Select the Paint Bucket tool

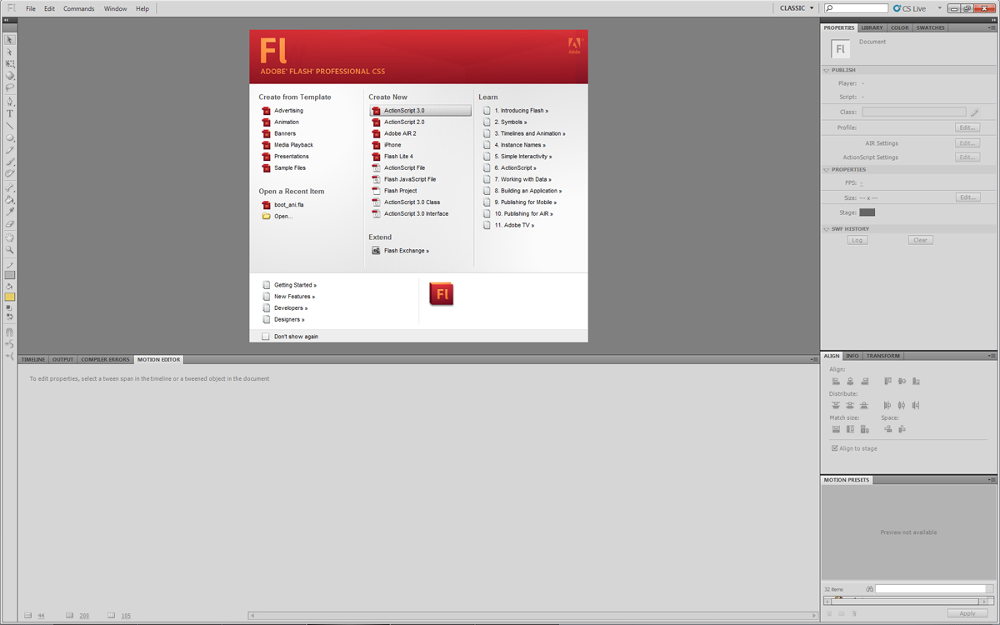click(10, 200)
